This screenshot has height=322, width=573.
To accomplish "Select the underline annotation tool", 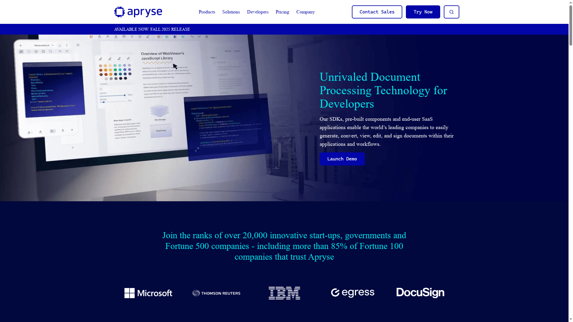I will 99,37.
